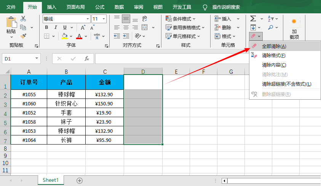Click the Fill down arrow icon
Screen dimensions: 321x186
point(253,27)
